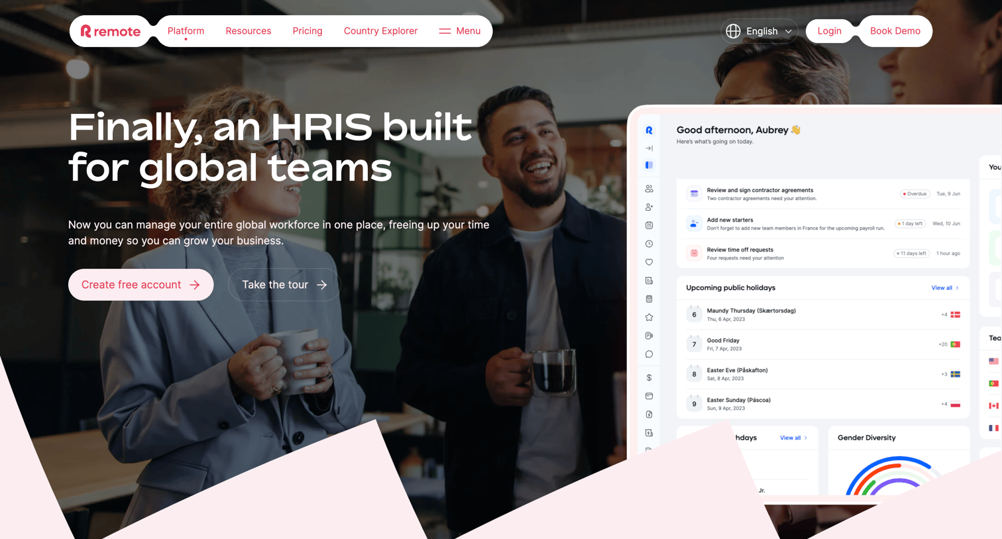
Task: Open the Add new starters task
Action: [x=823, y=224]
